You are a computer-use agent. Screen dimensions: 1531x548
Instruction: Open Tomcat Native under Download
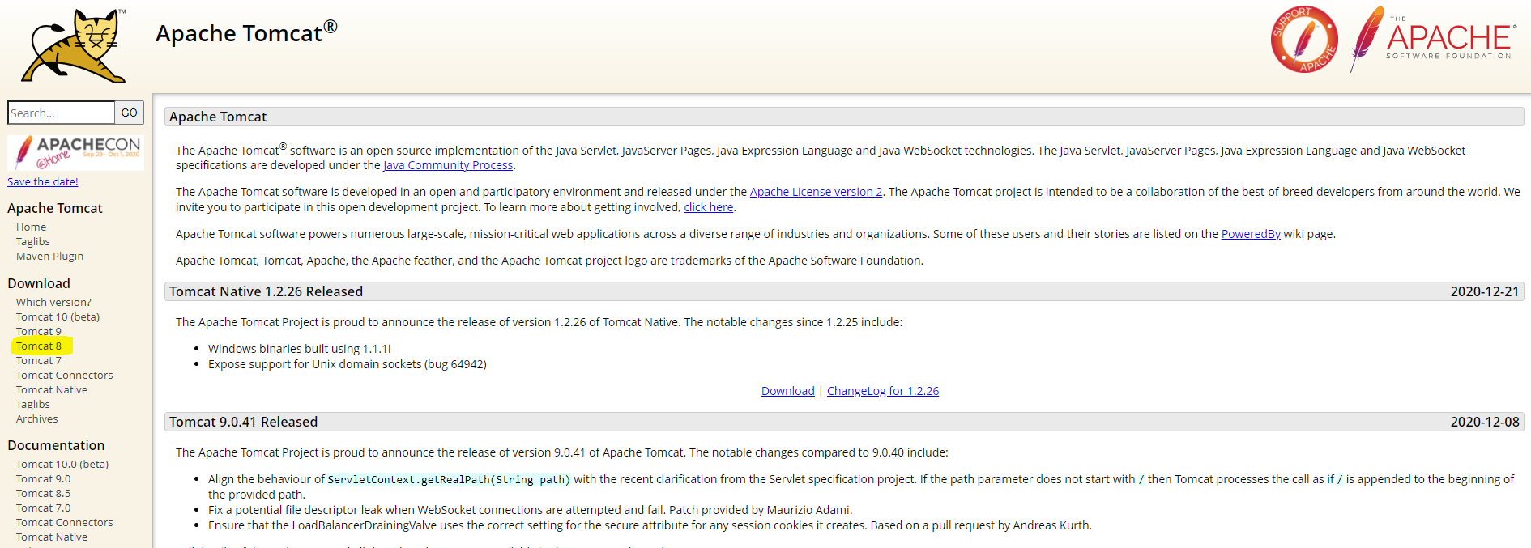pyautogui.click(x=52, y=390)
